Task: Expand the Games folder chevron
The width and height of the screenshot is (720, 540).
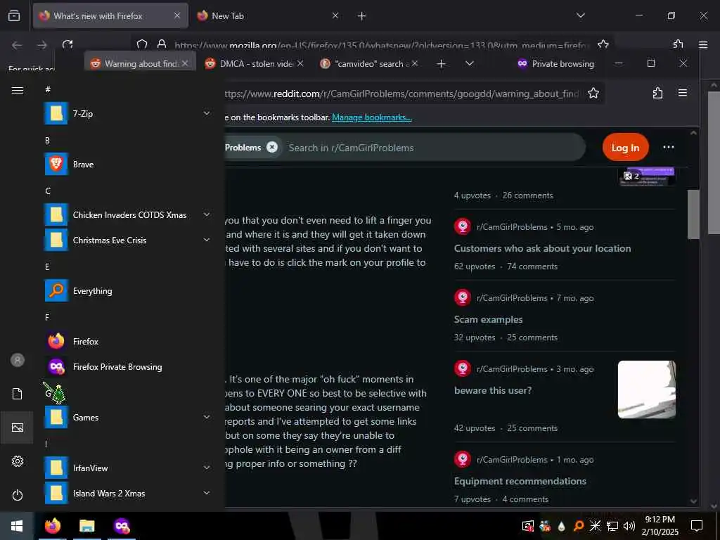Action: coord(207,417)
